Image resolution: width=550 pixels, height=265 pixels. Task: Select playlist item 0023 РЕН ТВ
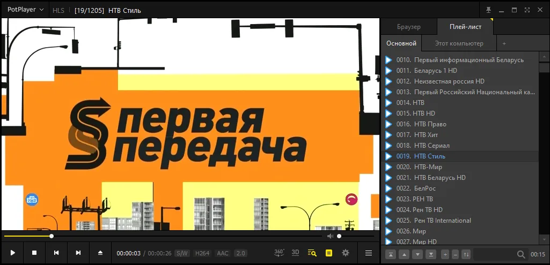pyautogui.click(x=460, y=199)
